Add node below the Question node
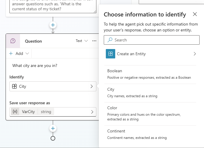This screenshot has width=204, height=148. 53,128
